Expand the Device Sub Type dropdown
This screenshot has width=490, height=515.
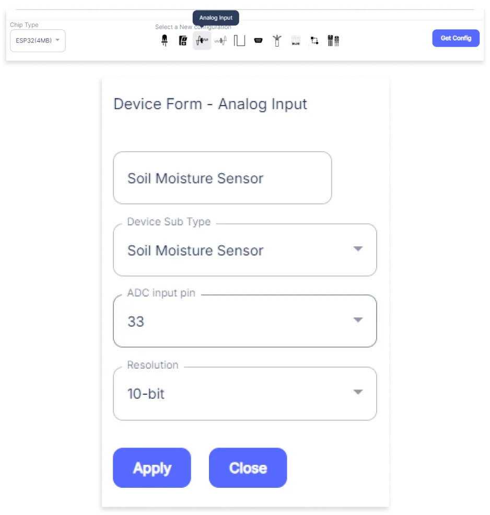pos(358,249)
